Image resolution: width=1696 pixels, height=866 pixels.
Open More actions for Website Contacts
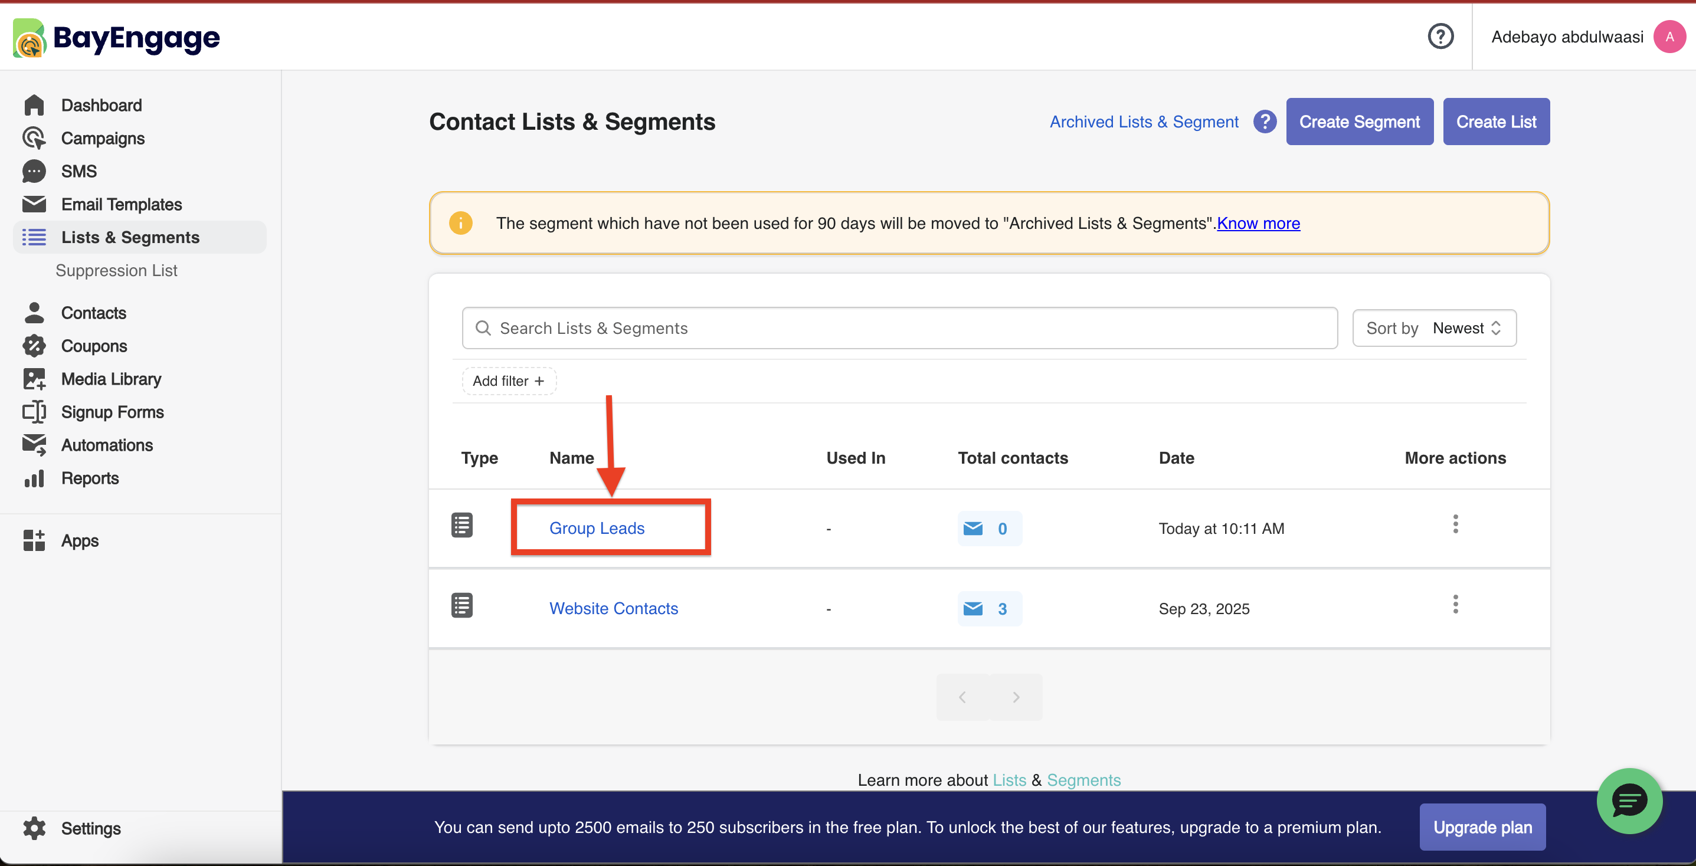pyautogui.click(x=1455, y=605)
